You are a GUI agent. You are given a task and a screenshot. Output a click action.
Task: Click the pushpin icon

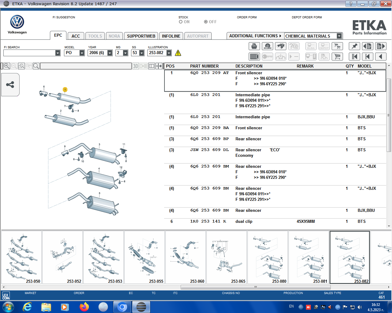point(354,46)
